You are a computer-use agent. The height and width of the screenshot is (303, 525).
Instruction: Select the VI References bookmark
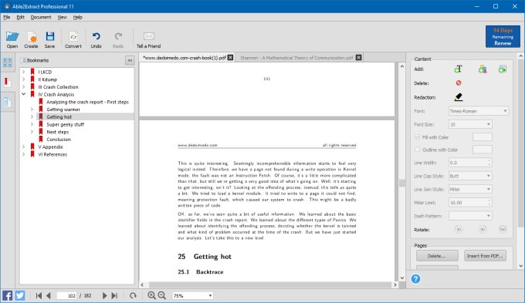pyautogui.click(x=52, y=154)
